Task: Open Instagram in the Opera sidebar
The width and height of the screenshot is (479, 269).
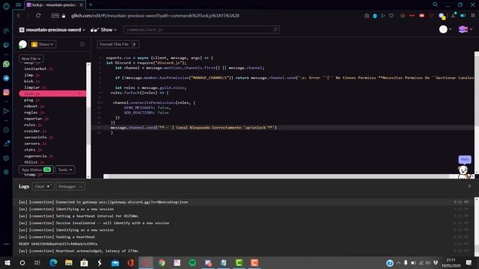Action: (6, 92)
